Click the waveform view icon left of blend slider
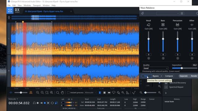Screen dimensions: 198x111 (x=11, y=92)
